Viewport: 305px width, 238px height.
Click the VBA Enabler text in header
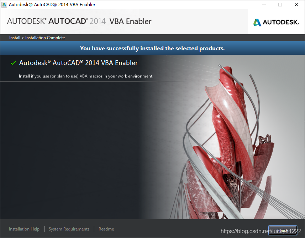pyautogui.click(x=130, y=21)
